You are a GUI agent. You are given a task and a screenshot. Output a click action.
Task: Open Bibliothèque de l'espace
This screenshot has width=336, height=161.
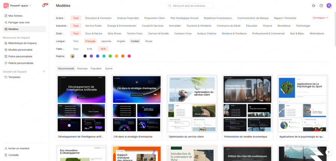pos(22,43)
